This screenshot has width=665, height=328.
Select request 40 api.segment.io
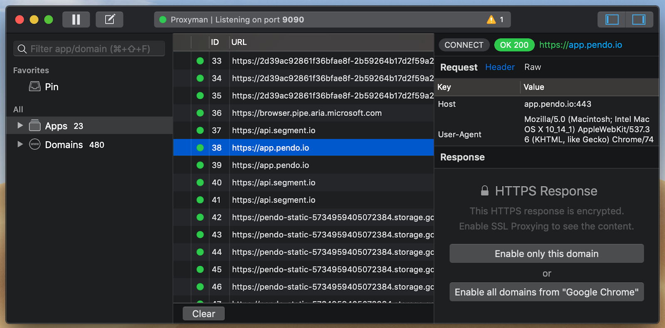coord(303,183)
